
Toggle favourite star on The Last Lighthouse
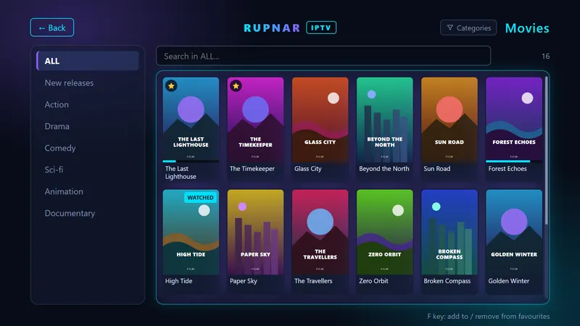click(x=171, y=86)
